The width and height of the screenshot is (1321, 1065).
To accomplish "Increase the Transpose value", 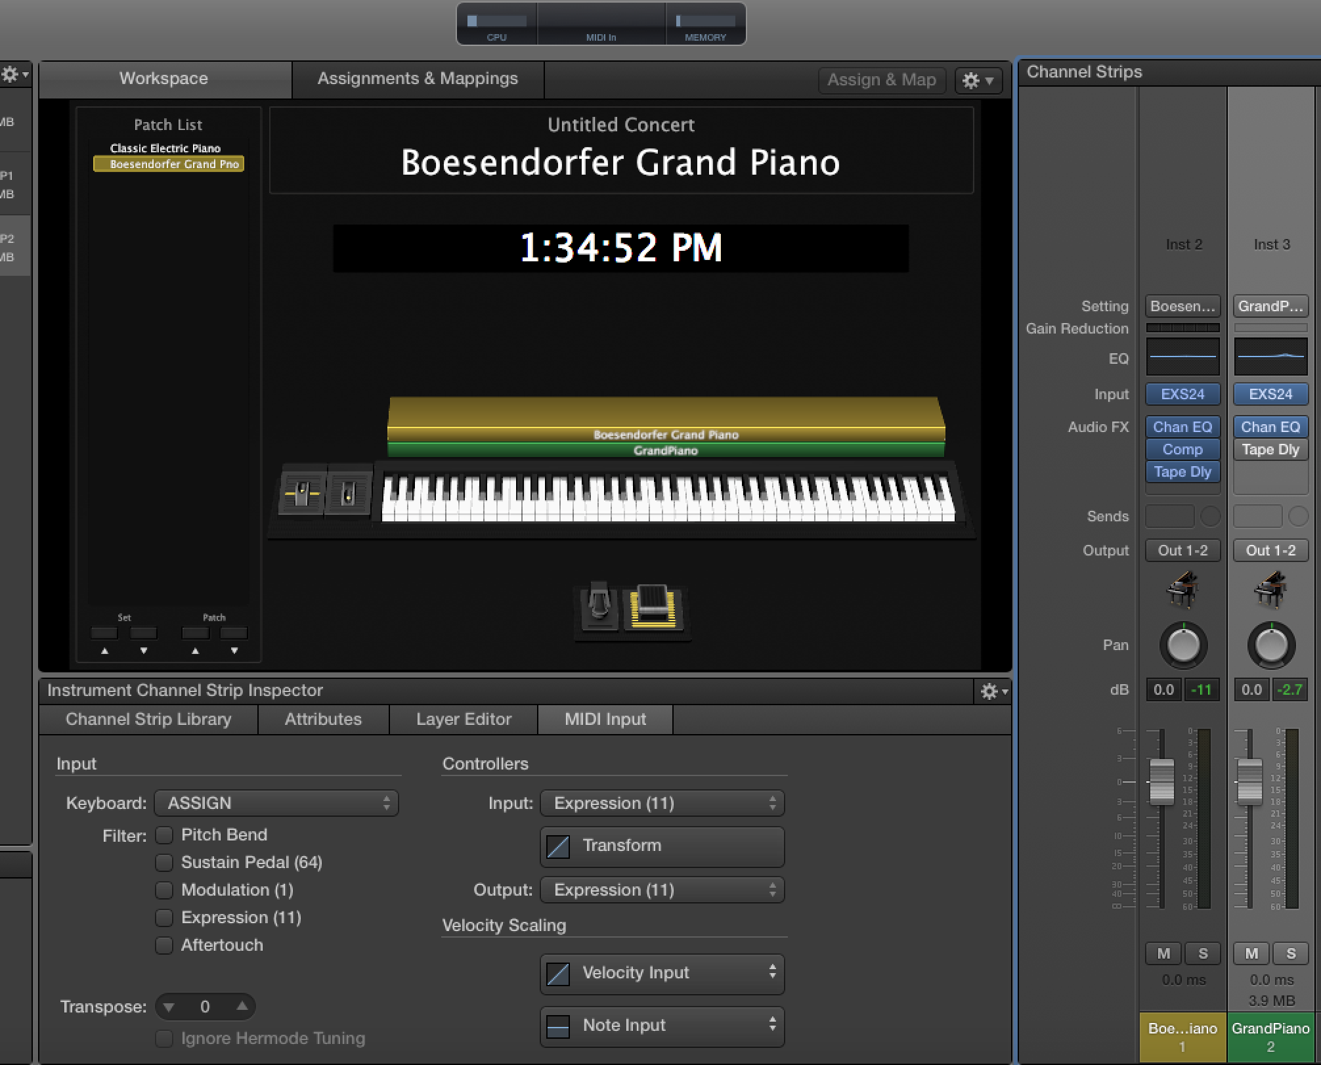I will [x=242, y=1006].
